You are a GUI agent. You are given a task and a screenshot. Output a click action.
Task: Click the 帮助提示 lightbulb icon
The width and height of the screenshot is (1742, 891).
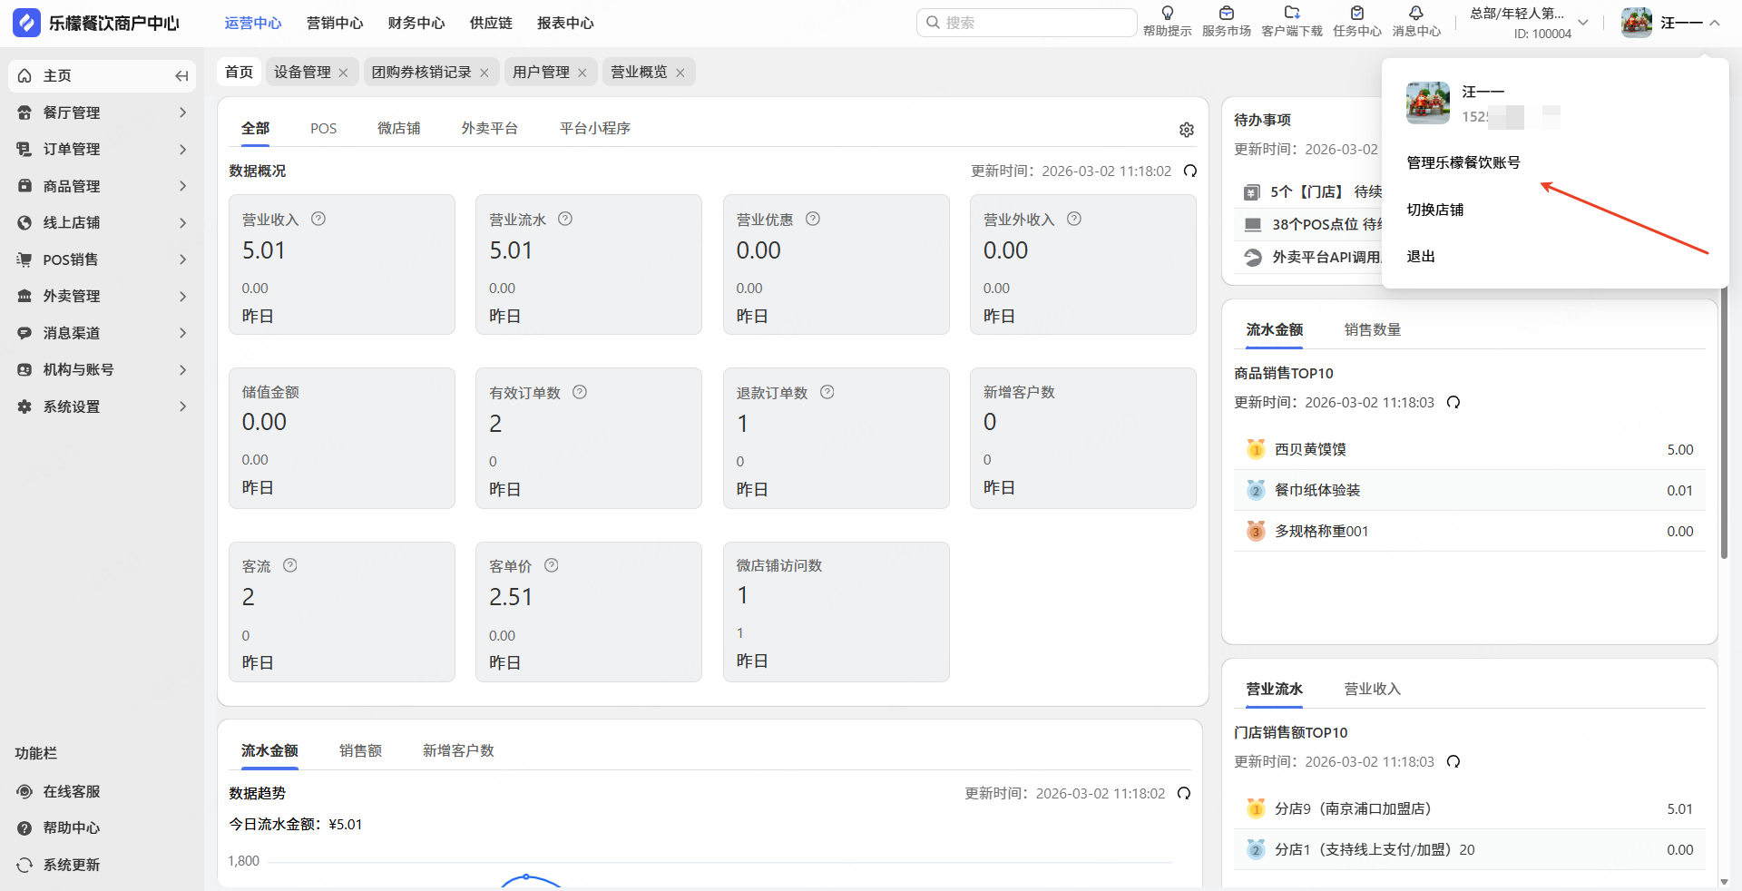[x=1167, y=14]
